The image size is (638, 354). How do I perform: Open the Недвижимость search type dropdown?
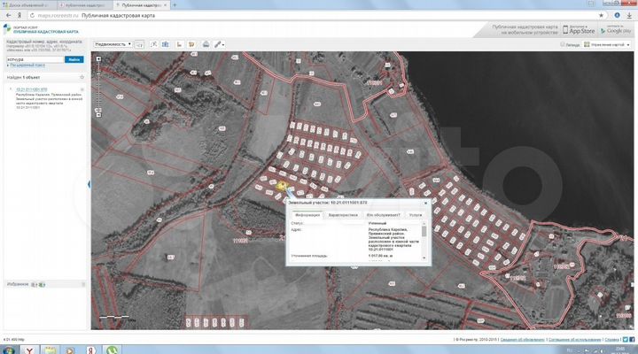113,43
